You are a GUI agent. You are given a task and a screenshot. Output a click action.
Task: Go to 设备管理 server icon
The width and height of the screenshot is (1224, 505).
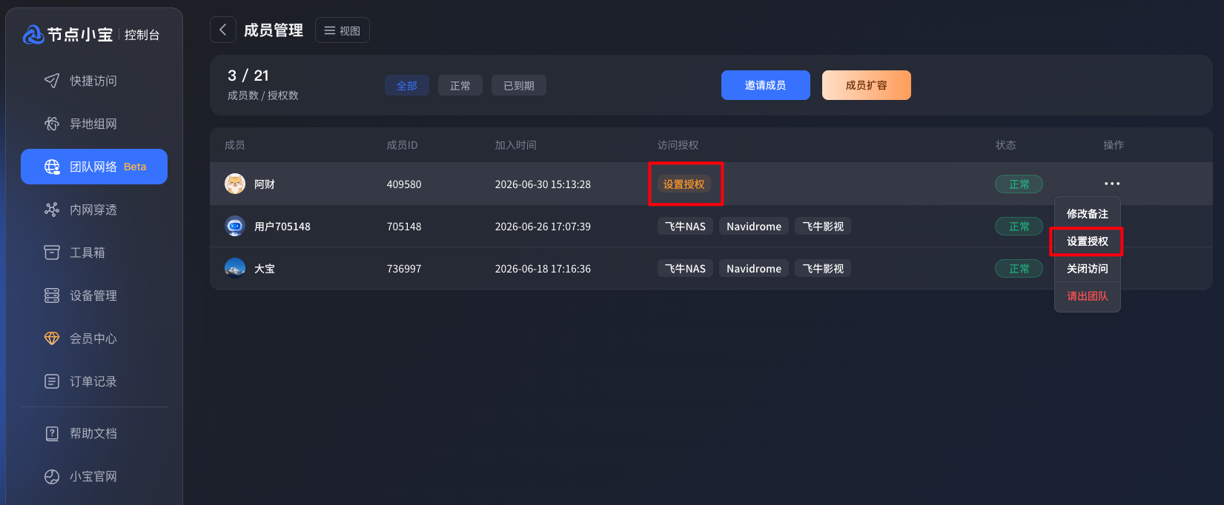[x=52, y=295]
